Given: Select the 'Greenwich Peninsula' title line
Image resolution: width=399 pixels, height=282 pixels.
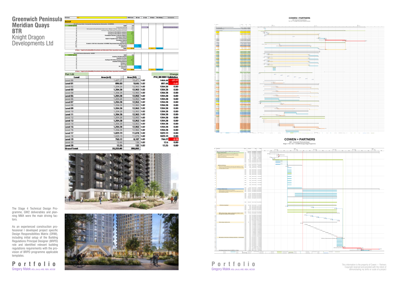Looking at the screenshot, I should click(x=37, y=19).
